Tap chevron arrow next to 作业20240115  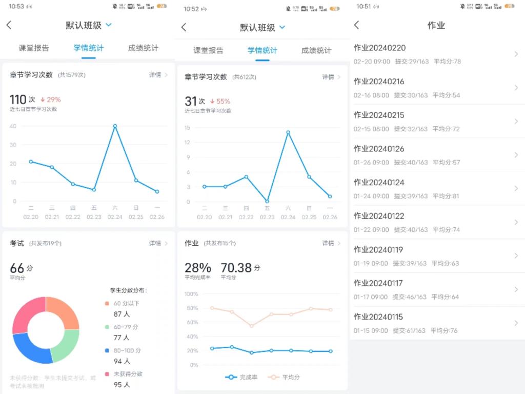point(516,323)
